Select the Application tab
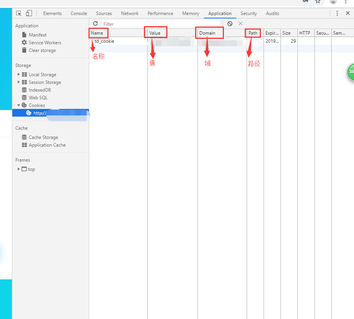Image resolution: width=354 pixels, height=319 pixels. pyautogui.click(x=220, y=13)
